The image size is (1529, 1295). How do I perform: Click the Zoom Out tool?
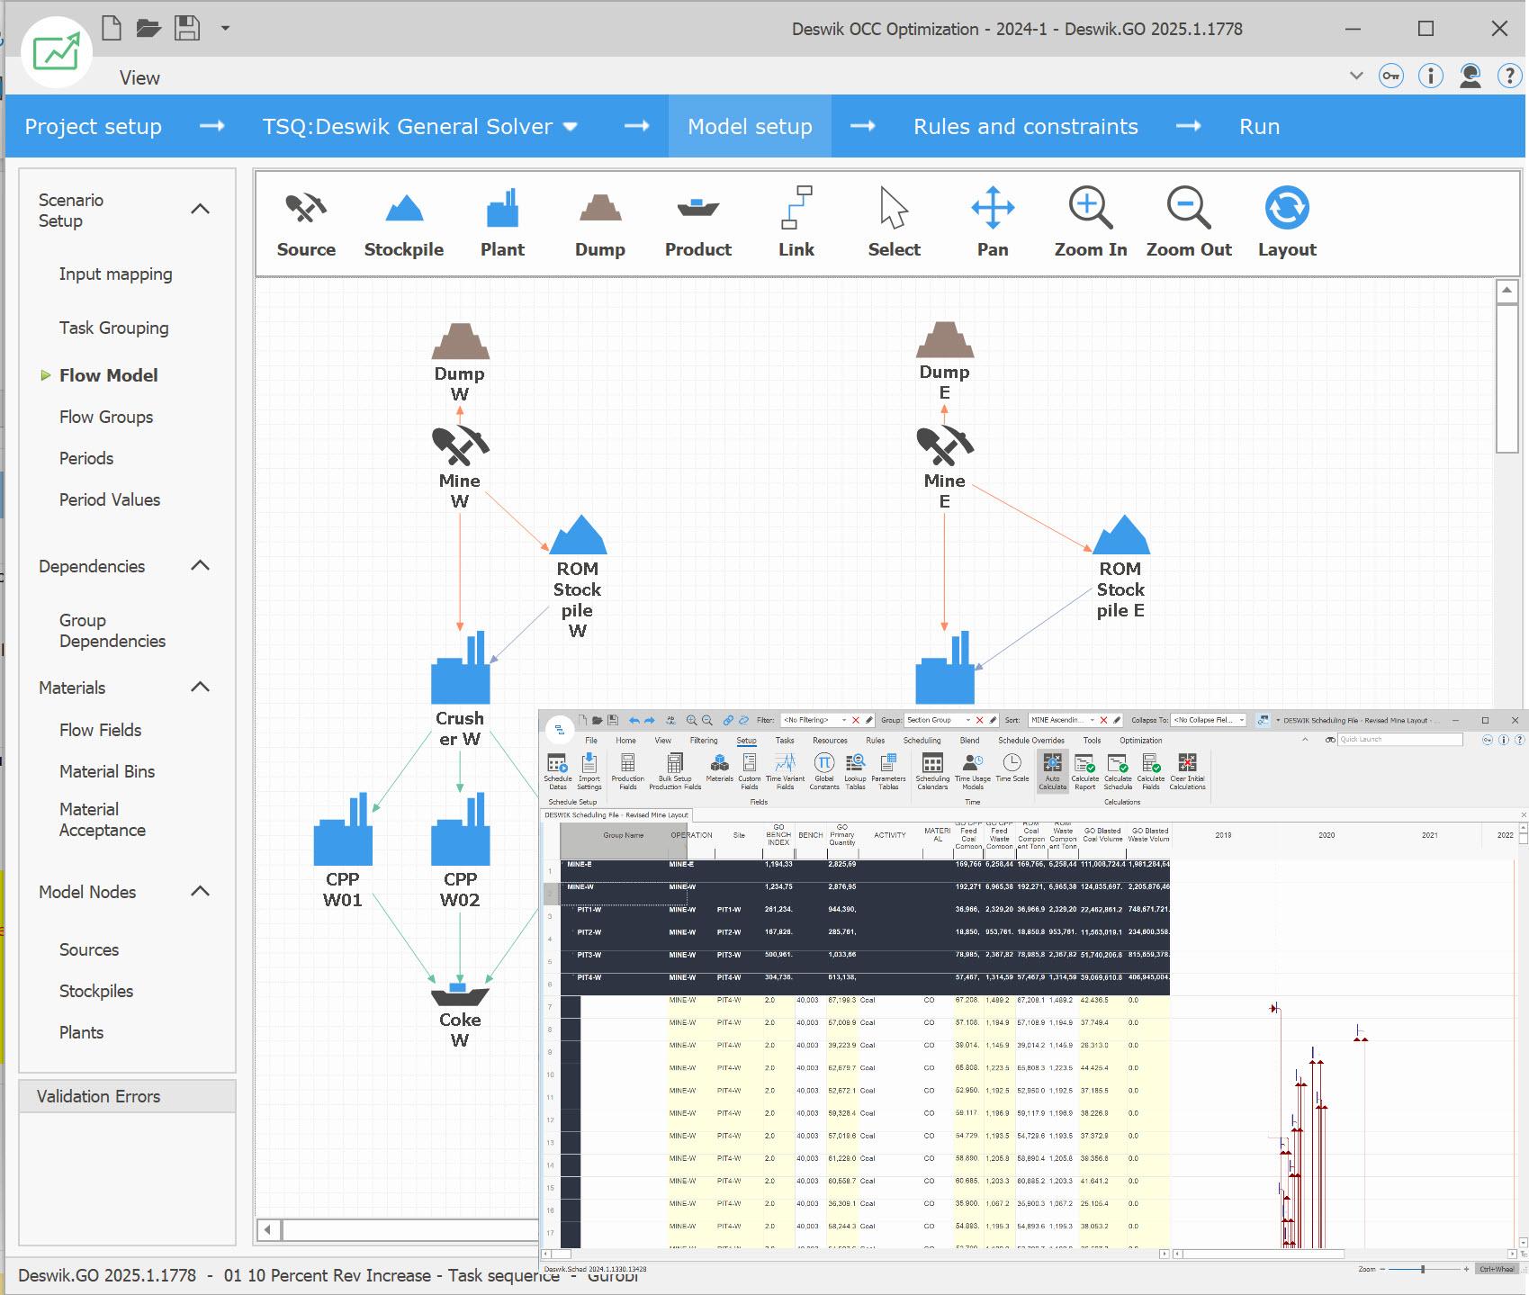(x=1189, y=224)
